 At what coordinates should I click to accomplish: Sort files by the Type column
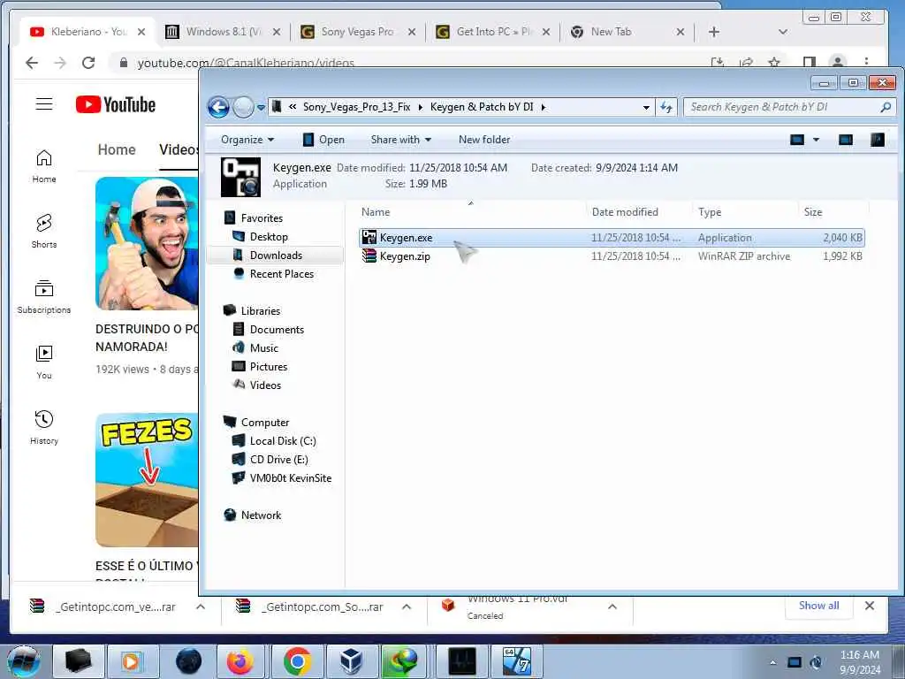pos(710,212)
